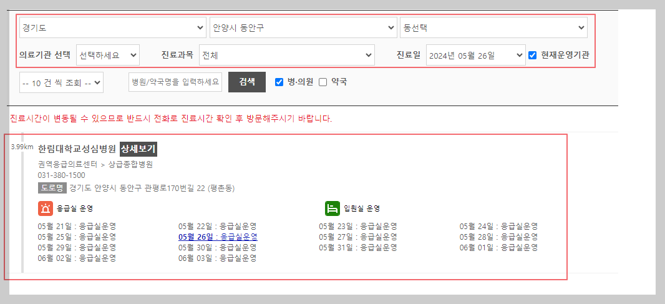Open the 진료과목 전체 dropdown
Image resolution: width=665 pixels, height=304 pixels.
click(x=287, y=55)
